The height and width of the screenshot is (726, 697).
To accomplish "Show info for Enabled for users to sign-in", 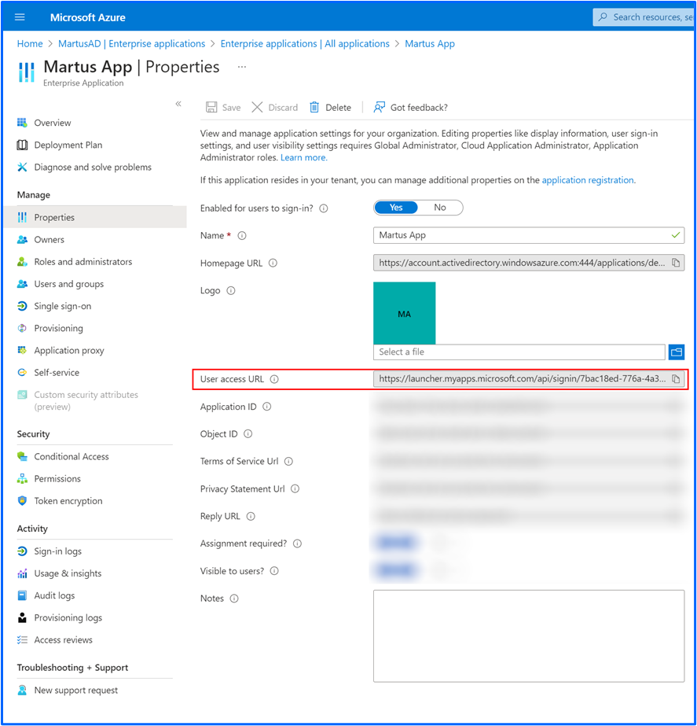I will (324, 208).
